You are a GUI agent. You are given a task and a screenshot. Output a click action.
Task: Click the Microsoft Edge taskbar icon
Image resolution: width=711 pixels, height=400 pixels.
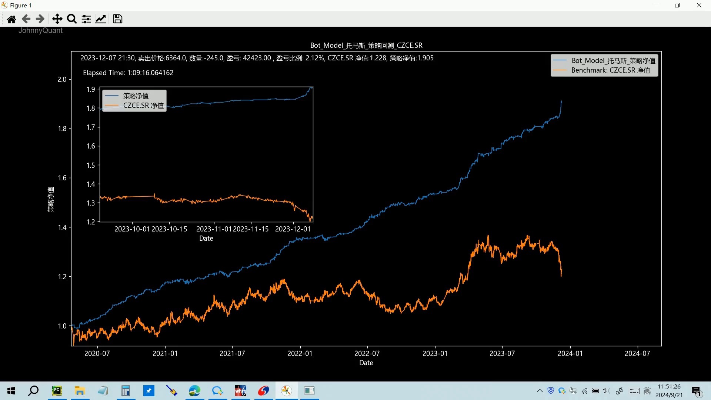(x=194, y=391)
